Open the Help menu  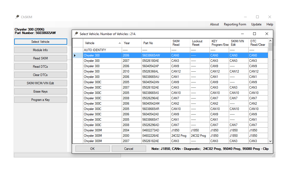(x=270, y=24)
